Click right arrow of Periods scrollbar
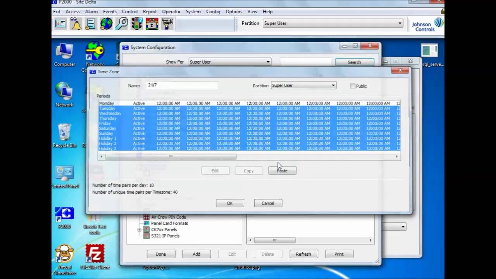Screen dimensions: 496x279 click(397, 157)
